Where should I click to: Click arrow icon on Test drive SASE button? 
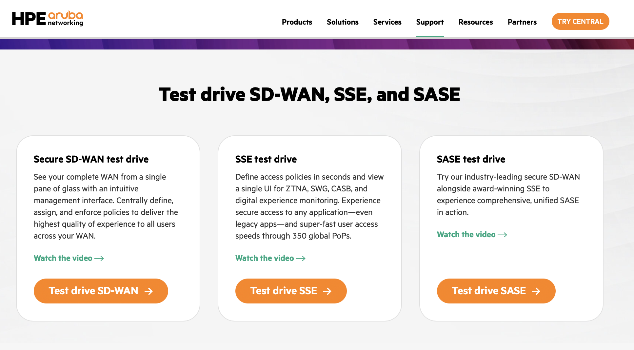pyautogui.click(x=536, y=291)
